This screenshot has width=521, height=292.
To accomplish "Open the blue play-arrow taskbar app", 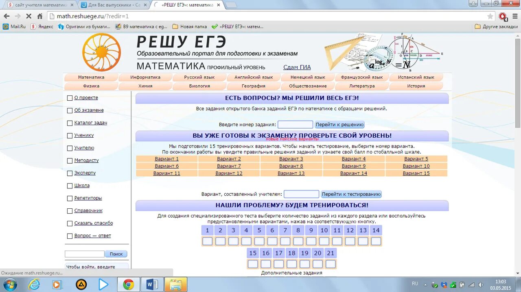I will click(x=104, y=284).
